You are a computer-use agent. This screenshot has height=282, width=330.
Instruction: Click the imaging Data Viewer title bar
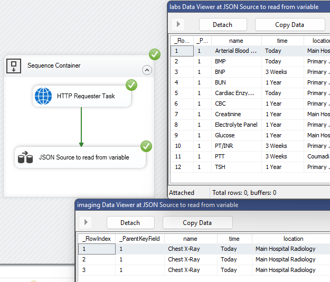pos(202,205)
